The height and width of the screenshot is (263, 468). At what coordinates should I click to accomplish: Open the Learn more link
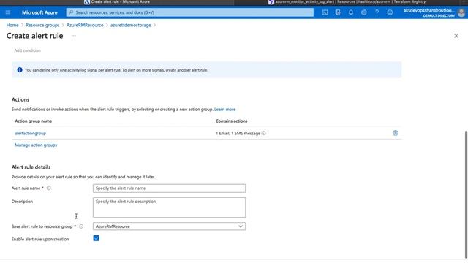(x=224, y=110)
